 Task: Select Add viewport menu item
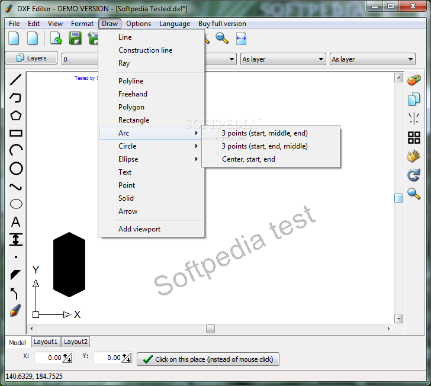(x=152, y=229)
